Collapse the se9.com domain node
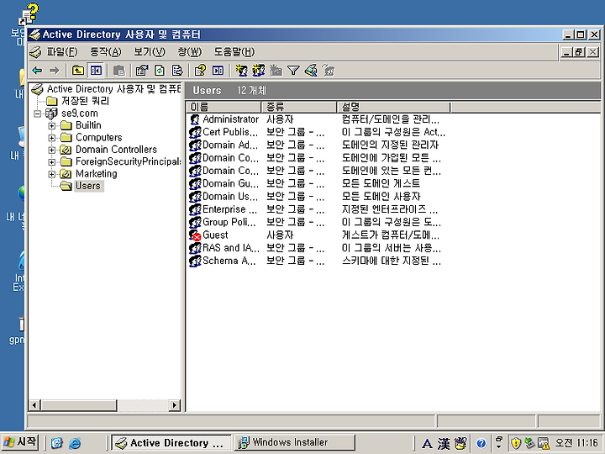The height and width of the screenshot is (454, 605). point(37,113)
